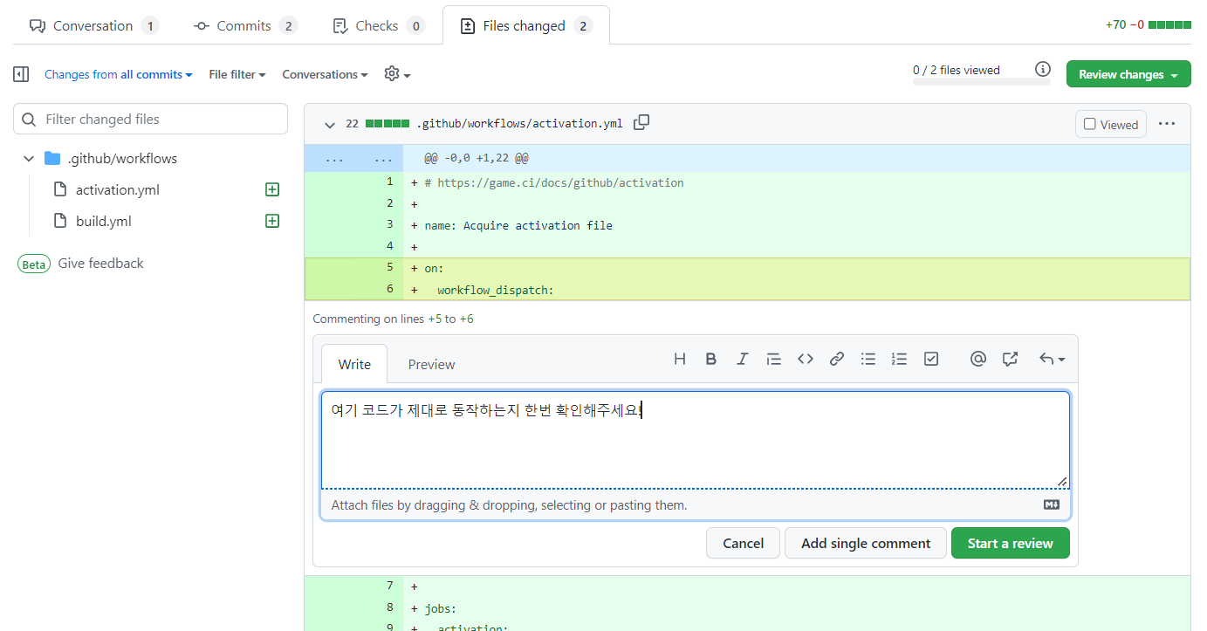Click the '0 / 2 files viewed' text
Screen dimensions: 1207x631
point(957,70)
